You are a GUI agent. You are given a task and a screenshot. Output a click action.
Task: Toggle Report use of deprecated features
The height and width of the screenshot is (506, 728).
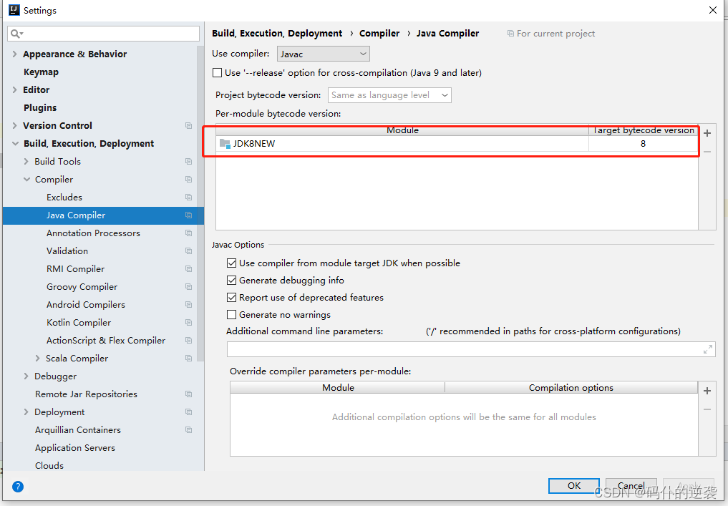point(231,298)
